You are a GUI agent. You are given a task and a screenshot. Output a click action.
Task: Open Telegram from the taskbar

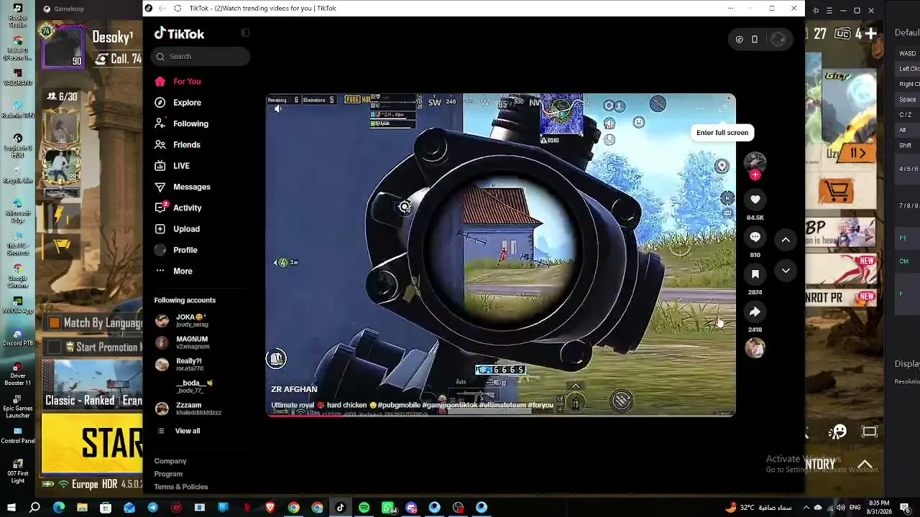152,508
